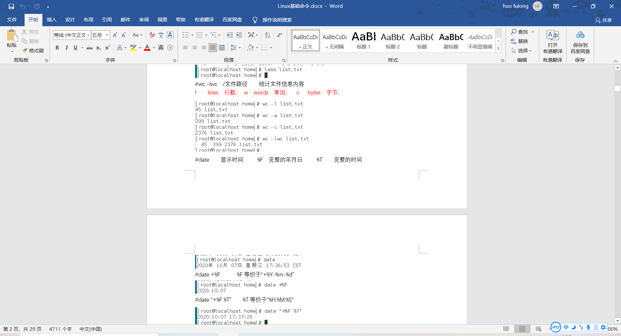Click the Save icon in the title bar
Image resolution: width=621 pixels, height=336 pixels.
pyautogui.click(x=11, y=6)
